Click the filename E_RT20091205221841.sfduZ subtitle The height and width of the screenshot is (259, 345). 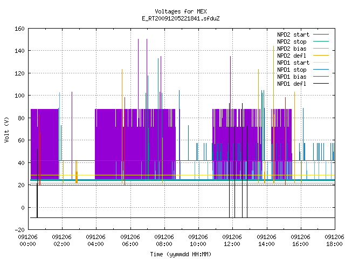coord(181,18)
